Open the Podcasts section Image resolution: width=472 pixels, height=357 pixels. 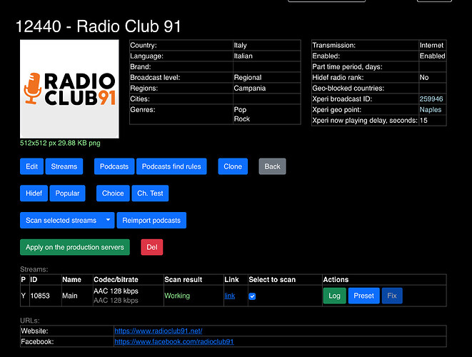114,166
